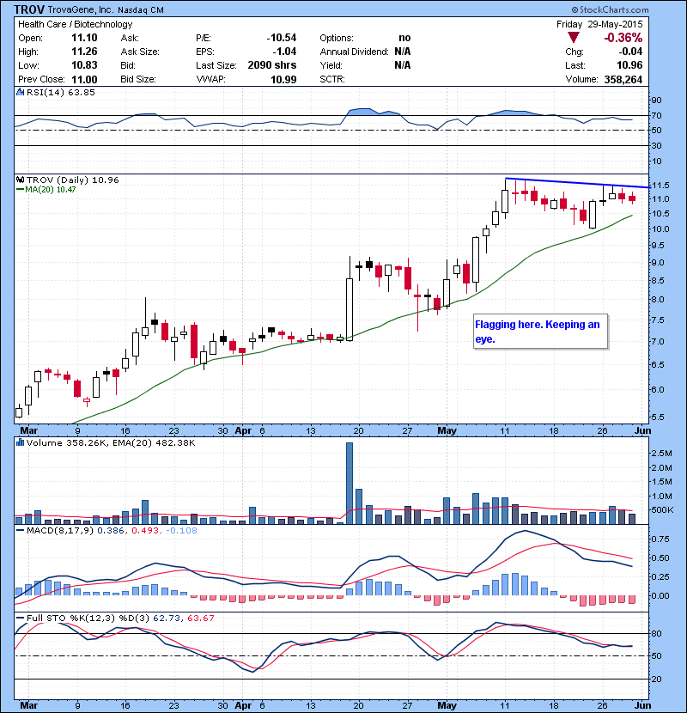The image size is (687, 713).
Task: Click the Ask Size label
Action: pos(140,52)
